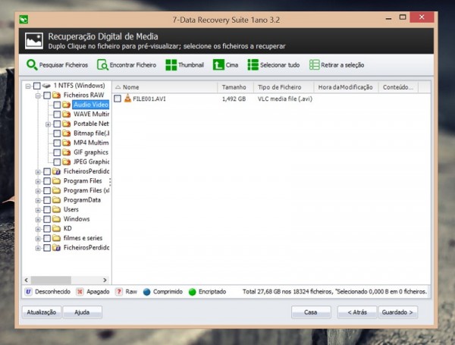The image size is (455, 345).
Task: Click the app logo in the title bar
Action: (x=24, y=20)
